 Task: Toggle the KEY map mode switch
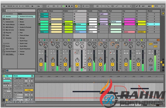[x=143, y=6]
